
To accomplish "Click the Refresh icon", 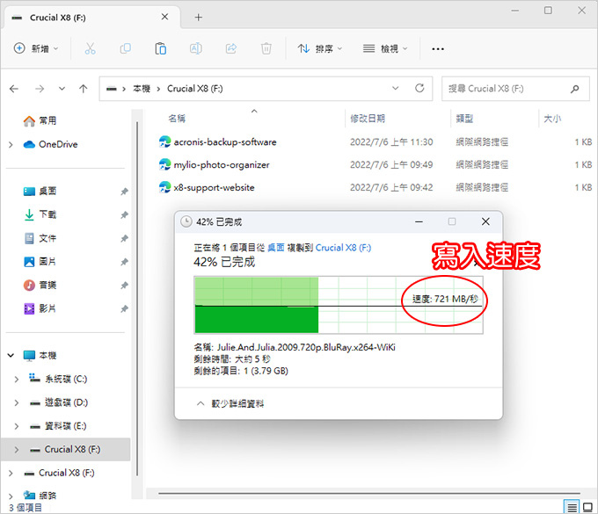I will (419, 89).
